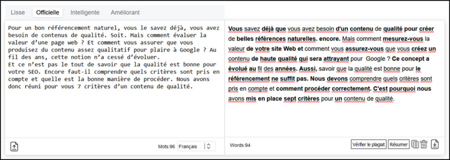The image size is (450, 160).
Task: Click the Mots:96 word counter
Action: point(167,146)
